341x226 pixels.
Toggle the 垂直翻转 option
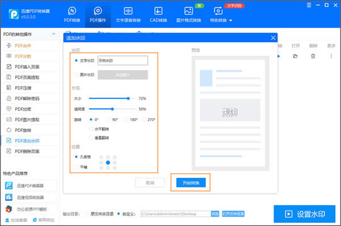tap(91, 138)
